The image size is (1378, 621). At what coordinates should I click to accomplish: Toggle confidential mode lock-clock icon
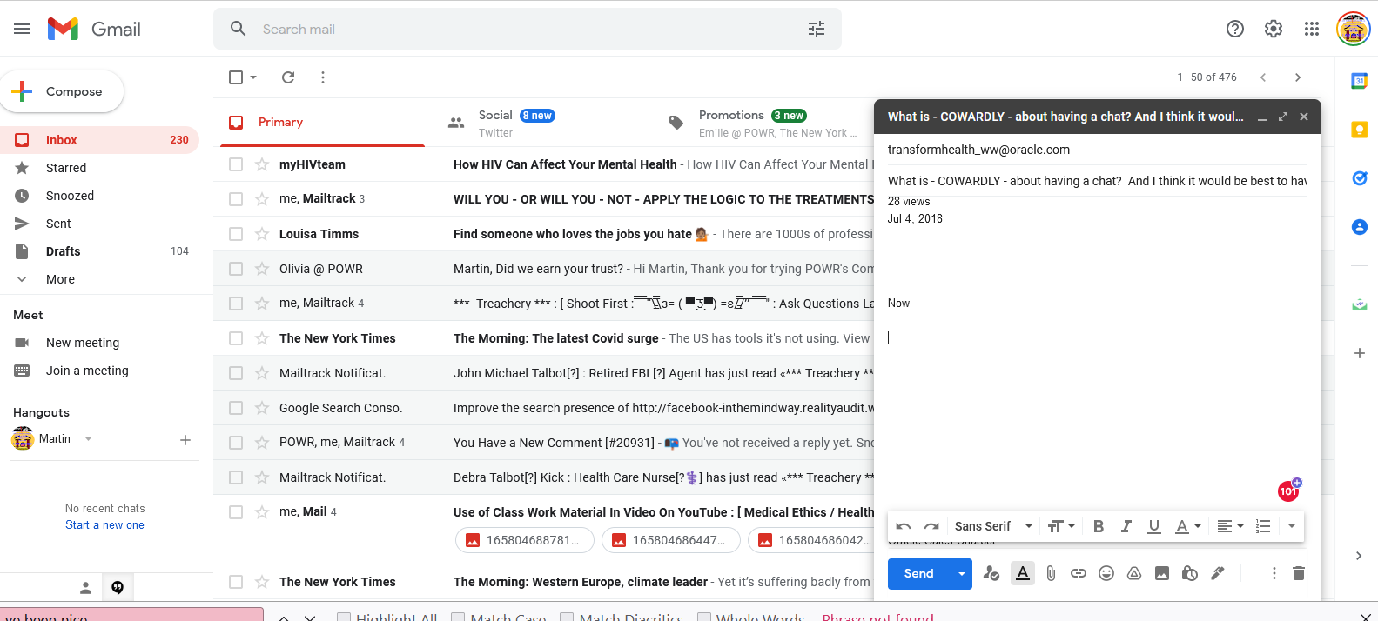1190,573
